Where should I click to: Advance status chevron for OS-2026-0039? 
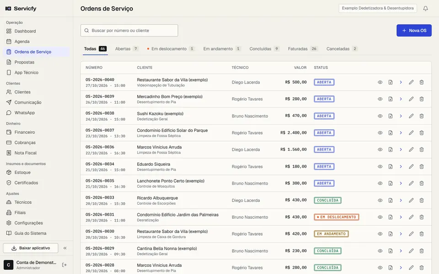[x=401, y=99]
